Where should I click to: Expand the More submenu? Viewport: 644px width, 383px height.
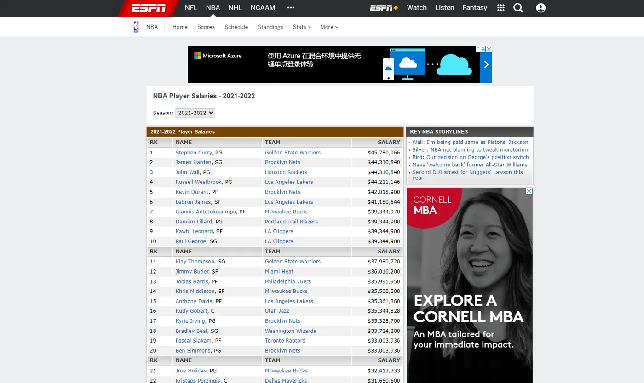pyautogui.click(x=329, y=27)
